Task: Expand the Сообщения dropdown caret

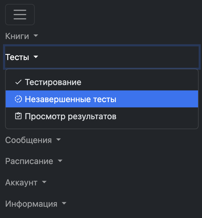Action: [x=59, y=140]
